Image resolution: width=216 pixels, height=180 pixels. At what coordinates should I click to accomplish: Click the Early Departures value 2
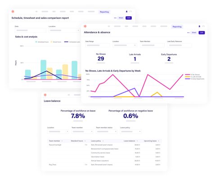169,59
